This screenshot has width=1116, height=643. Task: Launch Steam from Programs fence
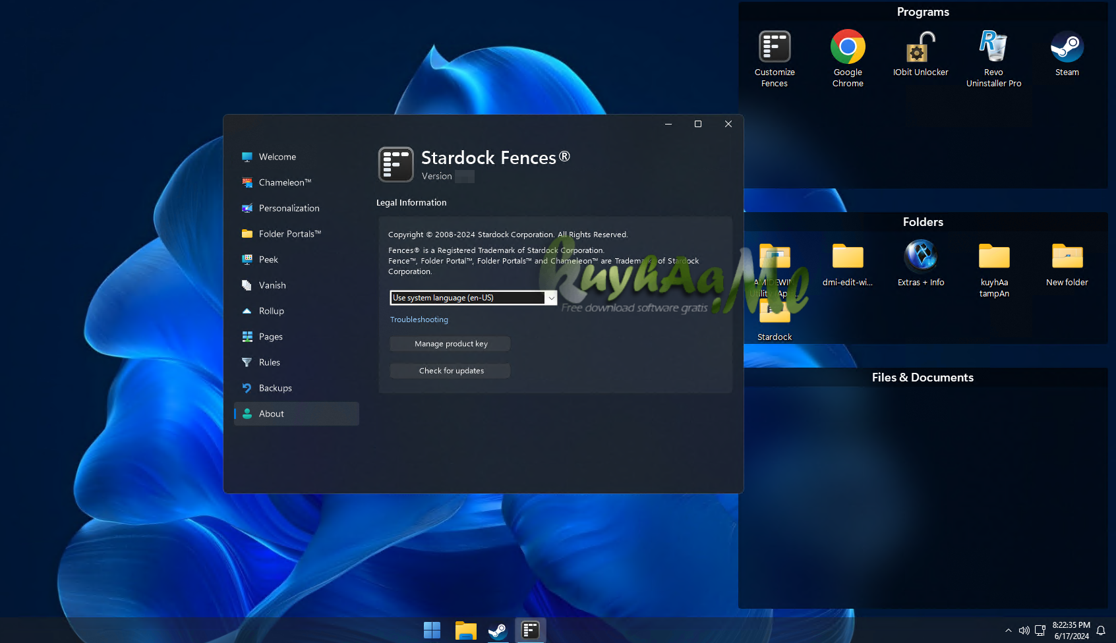(1067, 53)
